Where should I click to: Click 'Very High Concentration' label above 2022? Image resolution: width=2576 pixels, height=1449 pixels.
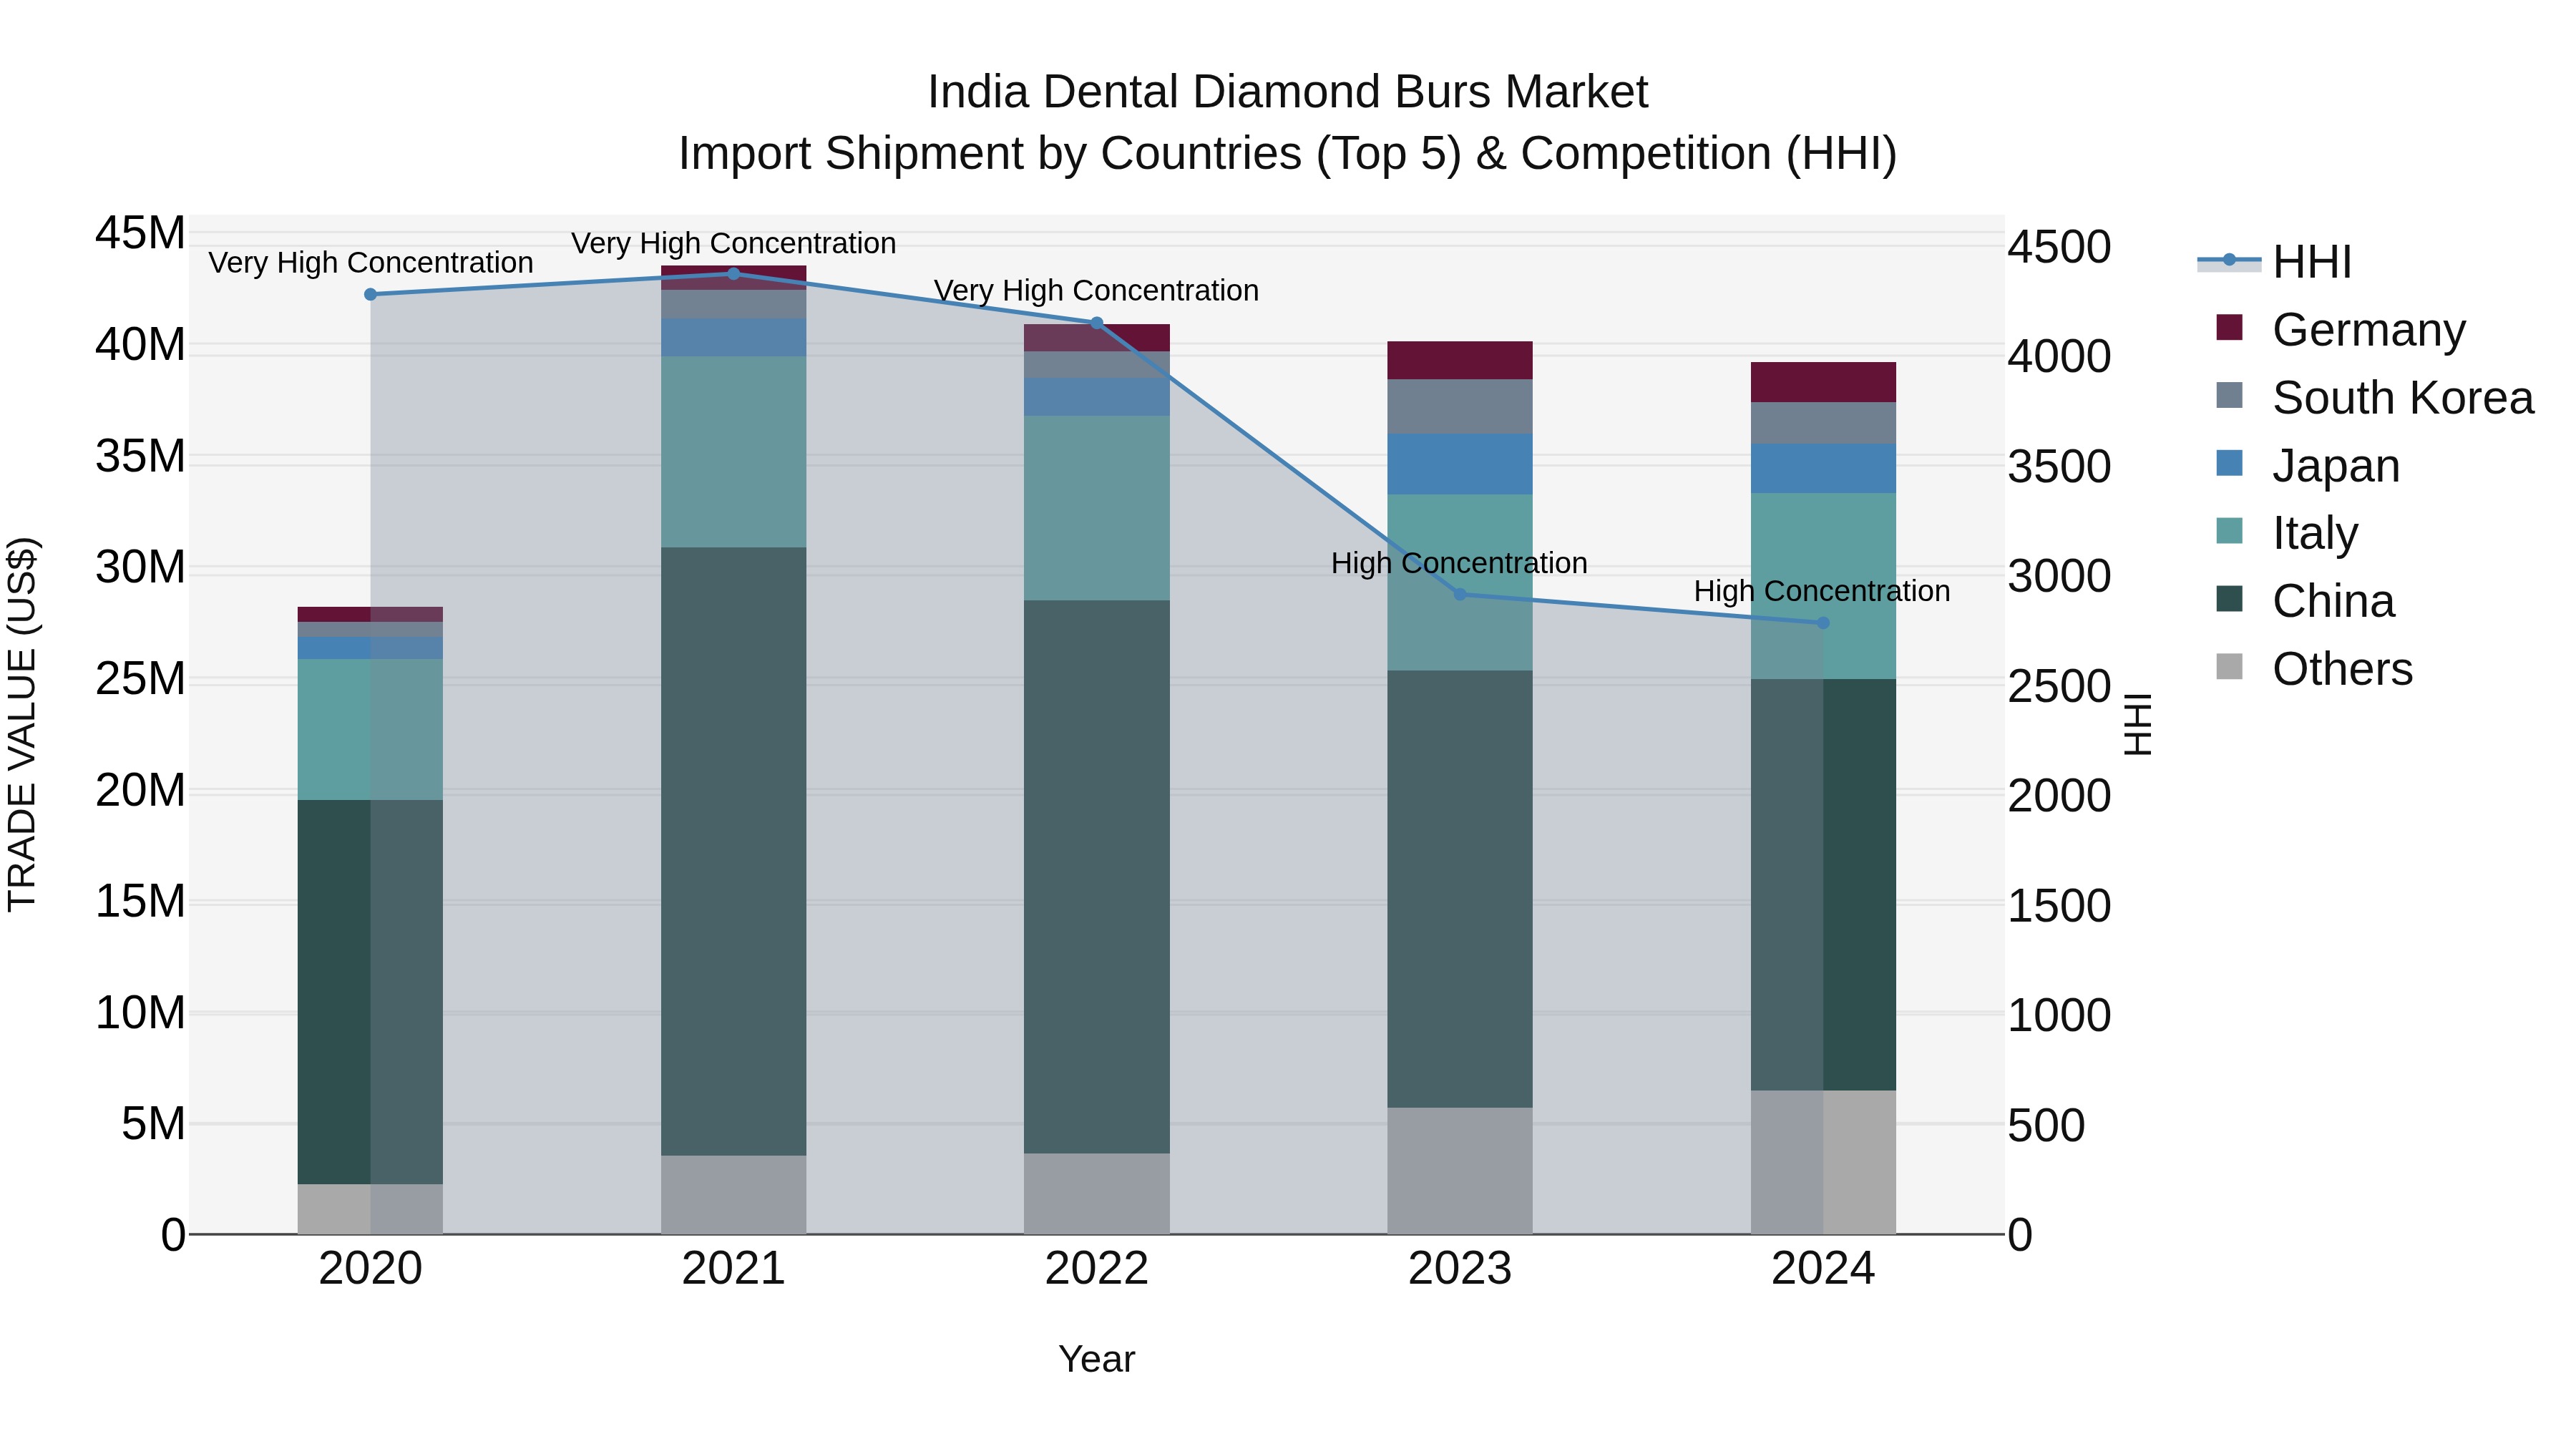1097,291
